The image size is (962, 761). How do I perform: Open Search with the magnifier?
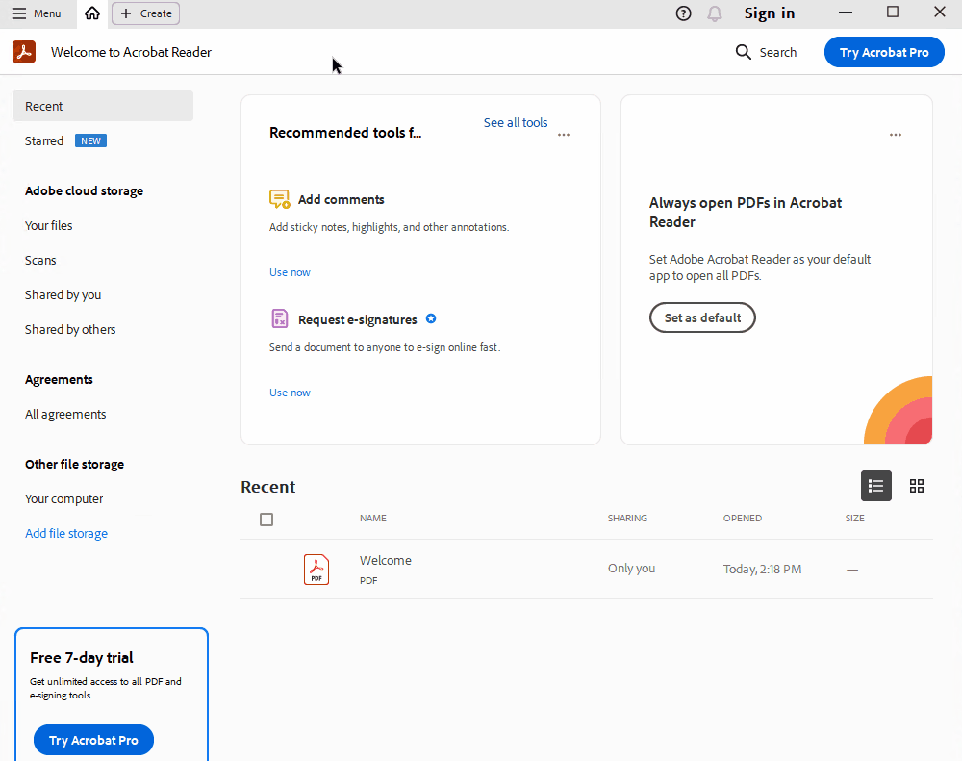coord(766,52)
